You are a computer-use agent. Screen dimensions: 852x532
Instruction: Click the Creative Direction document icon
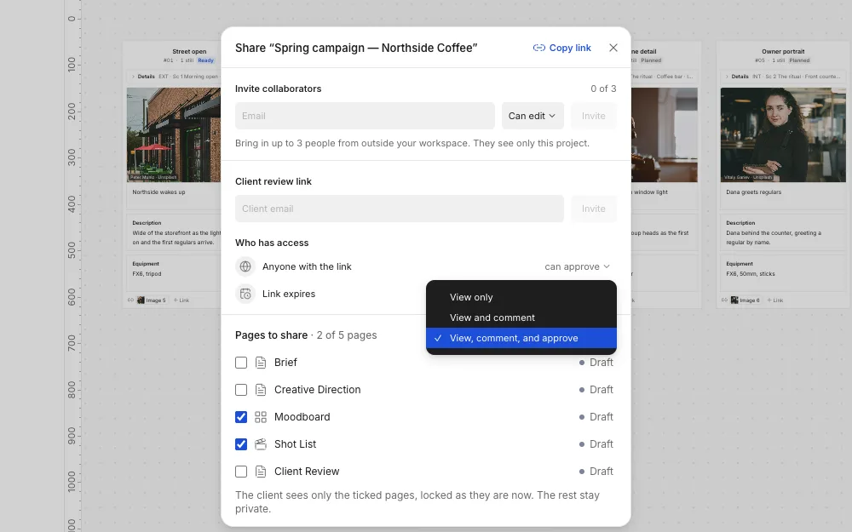[261, 390]
